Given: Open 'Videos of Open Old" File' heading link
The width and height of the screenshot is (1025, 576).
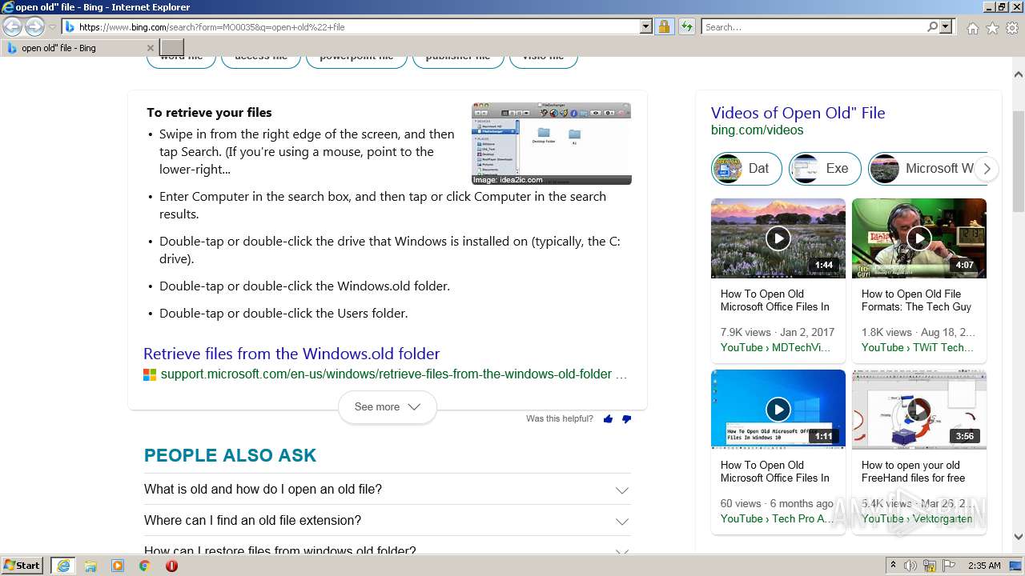Looking at the screenshot, I should pyautogui.click(x=798, y=113).
